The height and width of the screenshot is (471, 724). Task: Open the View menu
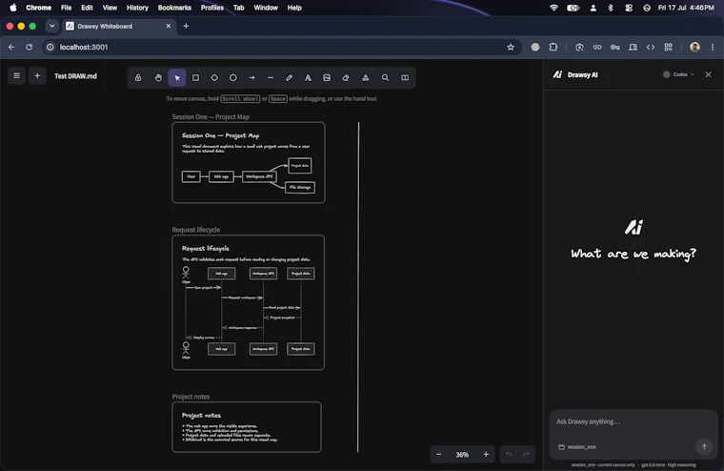[110, 8]
